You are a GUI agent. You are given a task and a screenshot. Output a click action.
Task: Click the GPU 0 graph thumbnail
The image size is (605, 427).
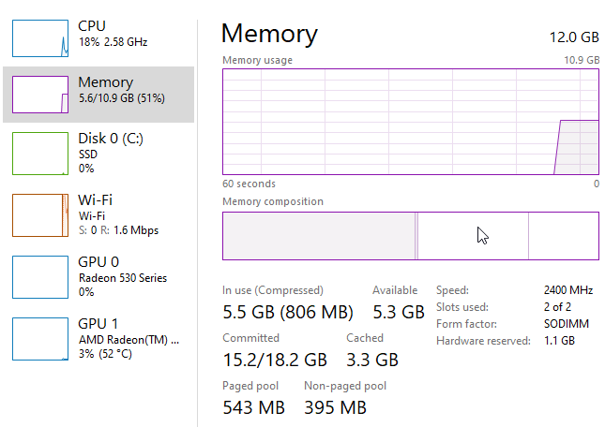click(x=38, y=277)
